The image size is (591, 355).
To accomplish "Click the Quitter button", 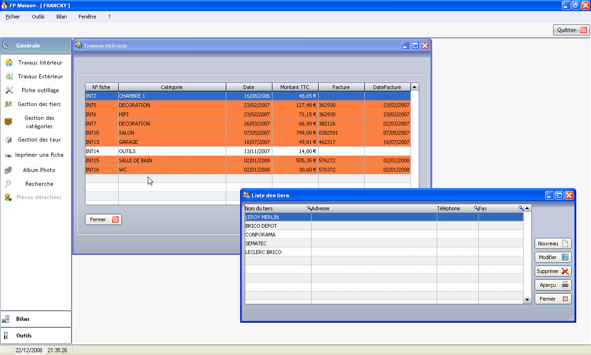I will (x=571, y=30).
